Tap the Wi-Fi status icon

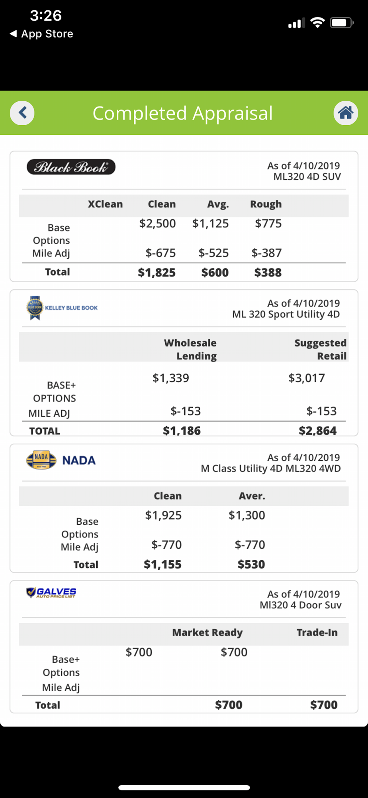coord(317,23)
